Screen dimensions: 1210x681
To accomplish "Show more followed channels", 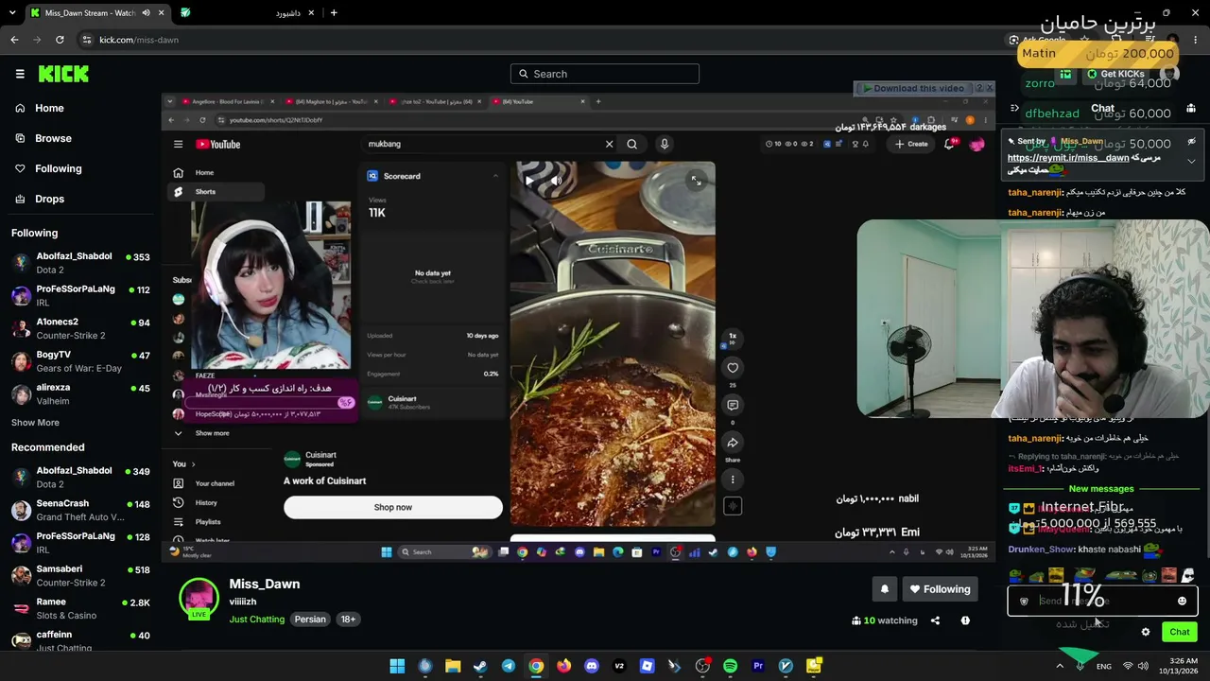I will tap(35, 423).
